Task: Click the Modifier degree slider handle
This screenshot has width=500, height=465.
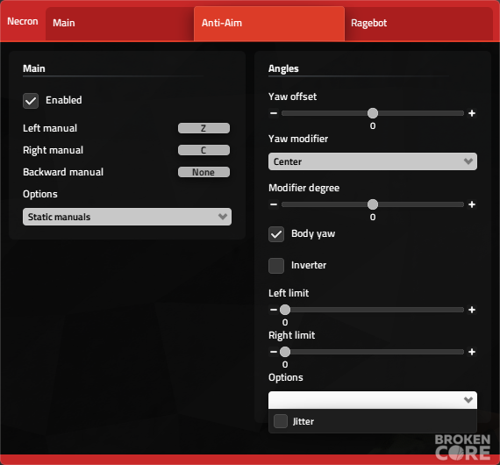Action: tap(373, 204)
